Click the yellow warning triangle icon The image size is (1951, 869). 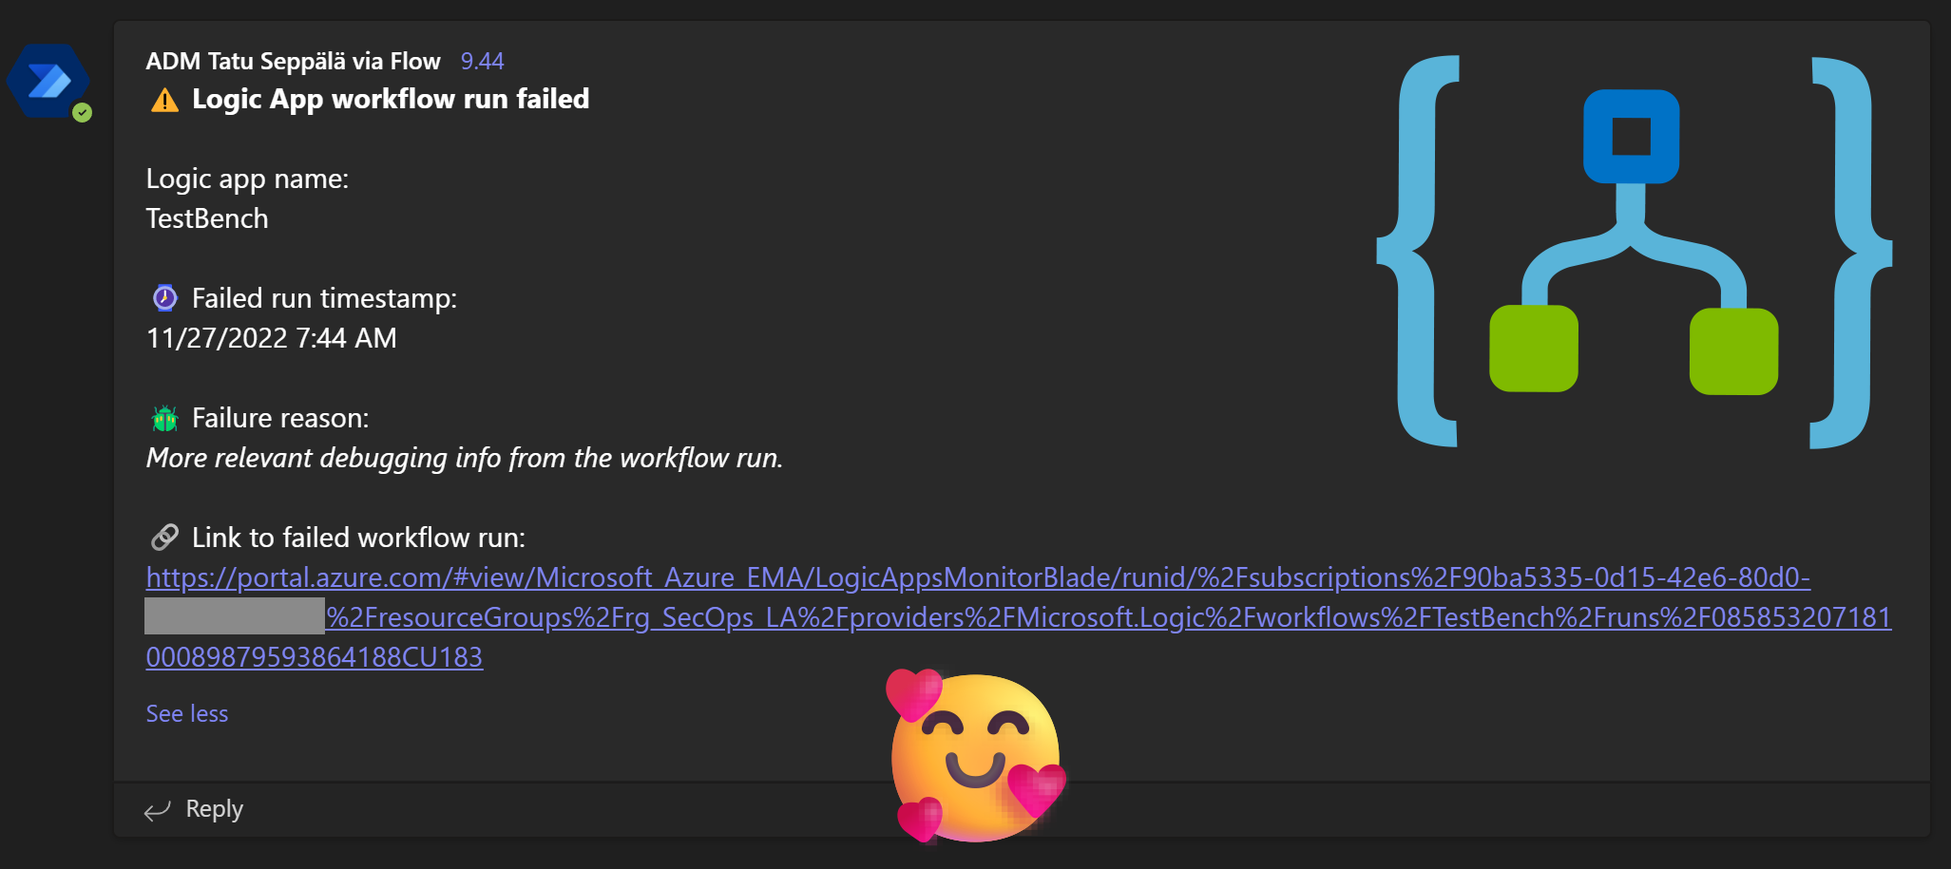[164, 100]
